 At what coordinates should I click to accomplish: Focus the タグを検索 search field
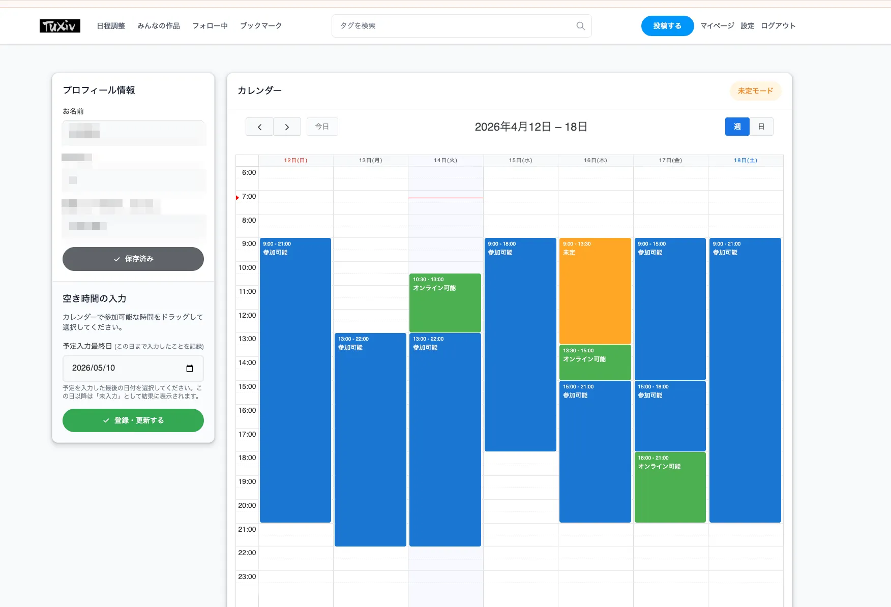pos(453,26)
